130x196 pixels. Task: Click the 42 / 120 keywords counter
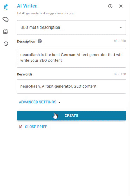click(x=120, y=74)
